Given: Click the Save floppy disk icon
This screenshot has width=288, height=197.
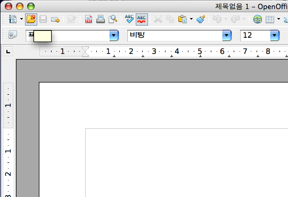Looking at the screenshot, I should coord(43,19).
